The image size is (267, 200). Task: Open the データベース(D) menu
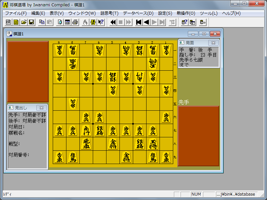[x=138, y=13]
